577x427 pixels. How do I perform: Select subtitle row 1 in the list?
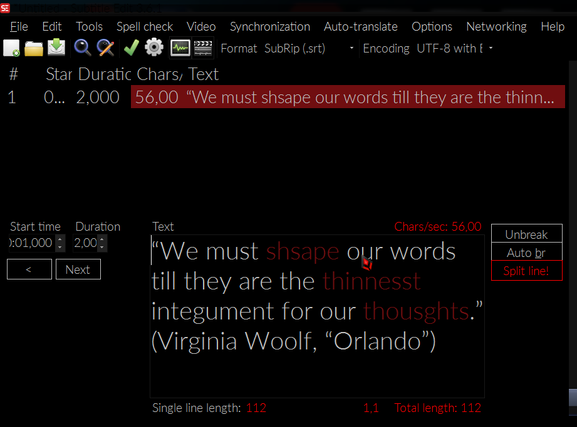[286, 97]
